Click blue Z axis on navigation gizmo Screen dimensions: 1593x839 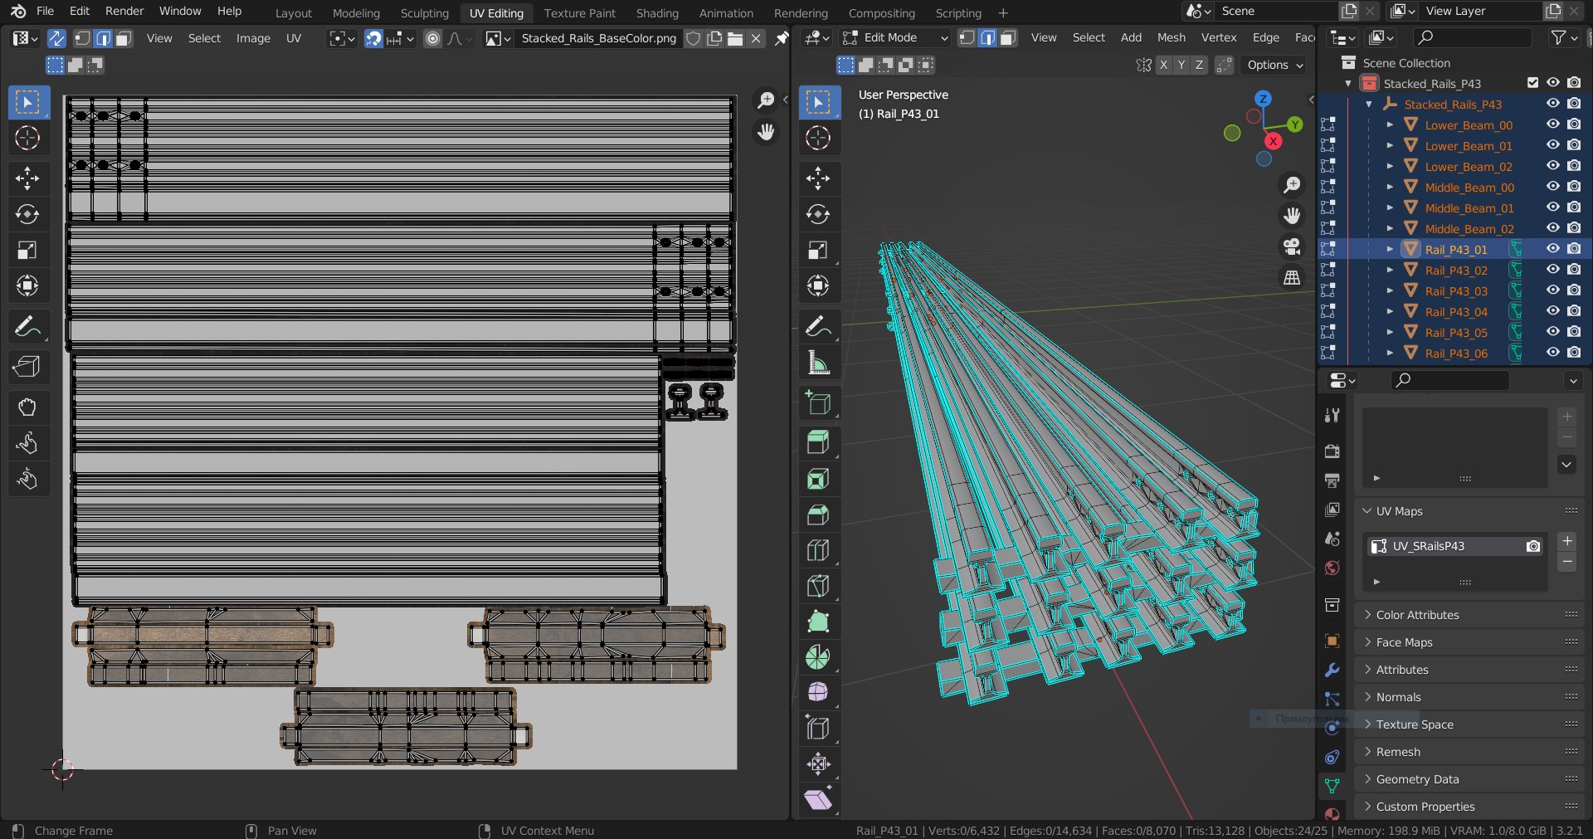tap(1263, 98)
